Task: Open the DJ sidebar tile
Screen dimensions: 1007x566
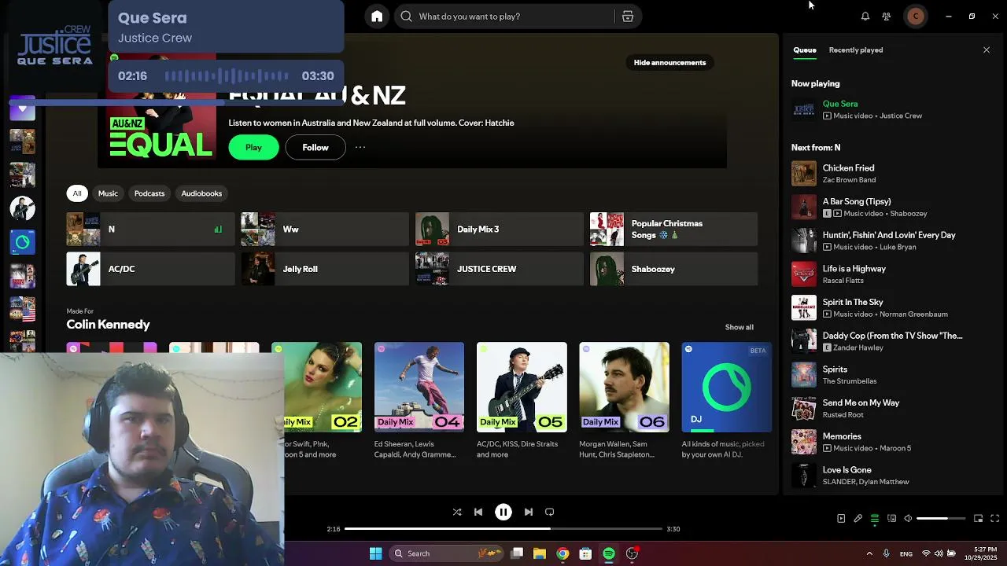Action: pos(22,242)
